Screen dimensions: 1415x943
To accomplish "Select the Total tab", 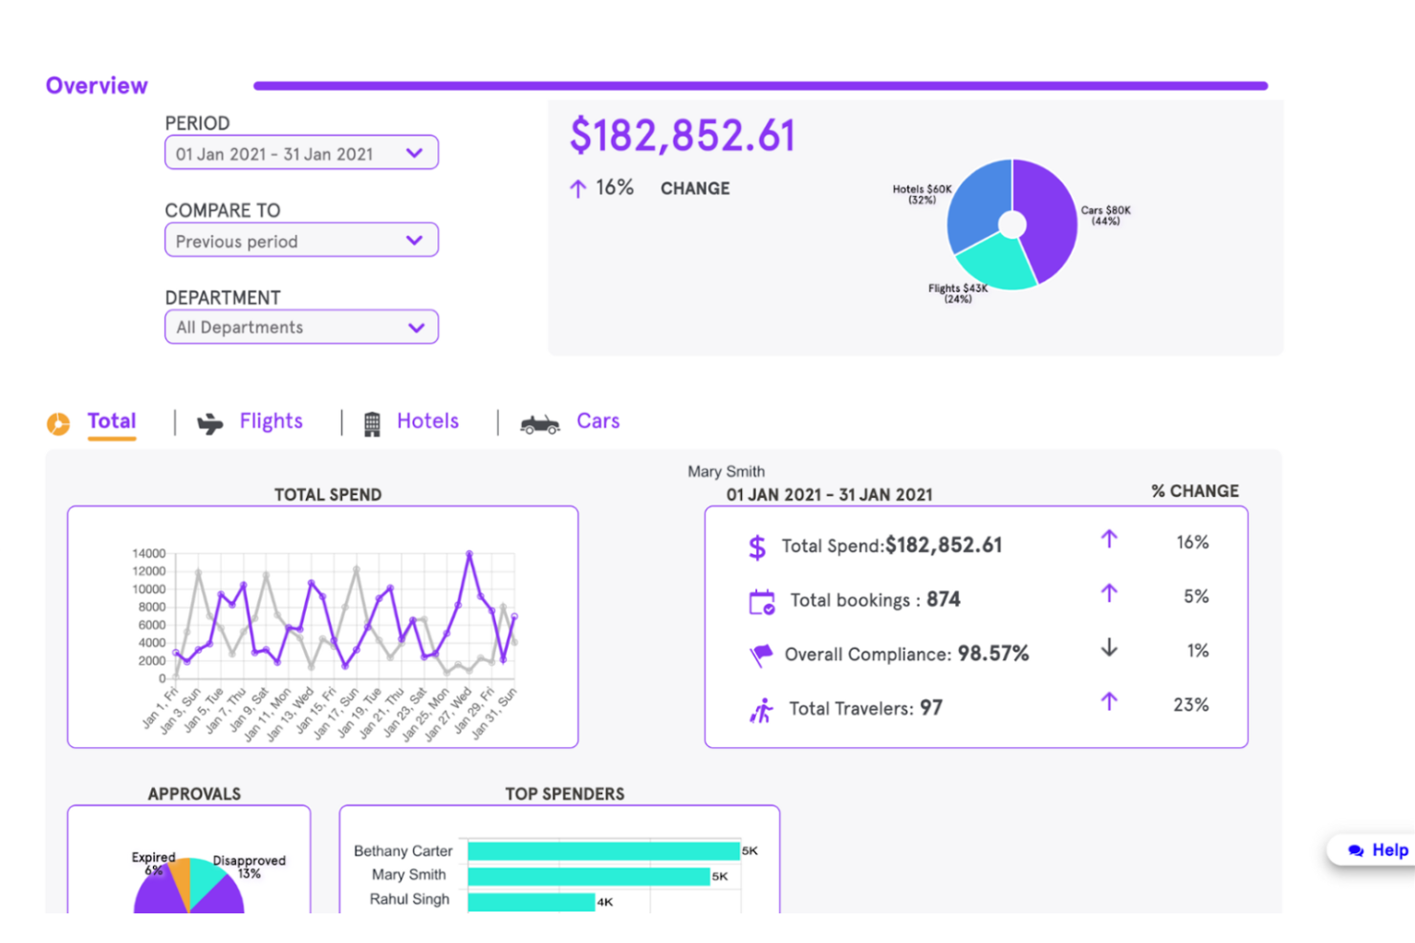I will point(112,421).
